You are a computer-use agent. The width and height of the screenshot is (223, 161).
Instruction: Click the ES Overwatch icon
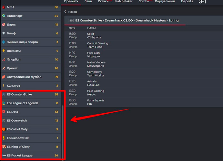(x=4, y=120)
